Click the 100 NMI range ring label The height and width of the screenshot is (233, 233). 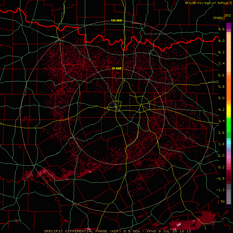tap(116, 20)
